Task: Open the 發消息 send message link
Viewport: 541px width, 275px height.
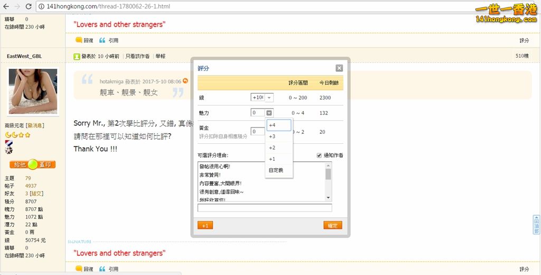Action: pos(36,125)
